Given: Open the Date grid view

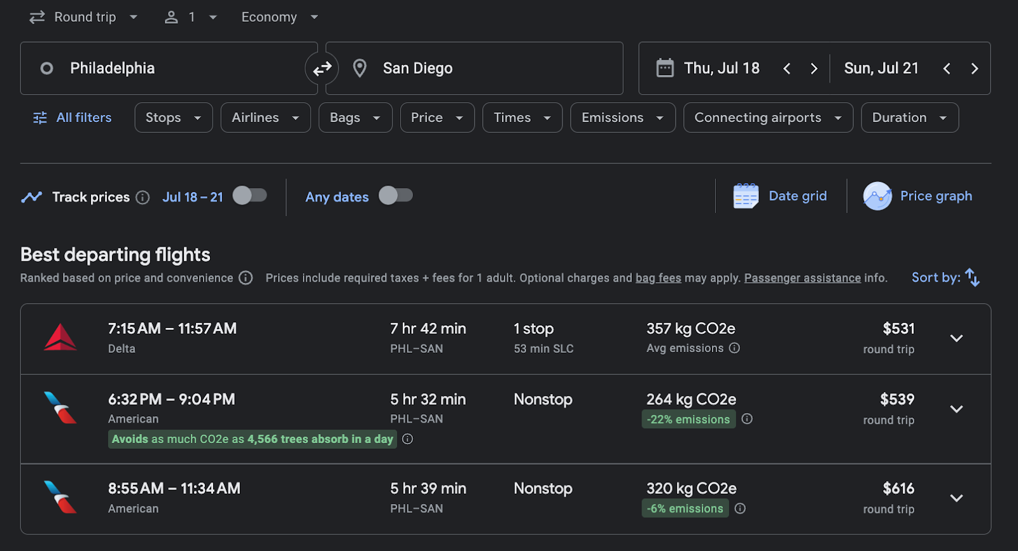Looking at the screenshot, I should coord(780,196).
